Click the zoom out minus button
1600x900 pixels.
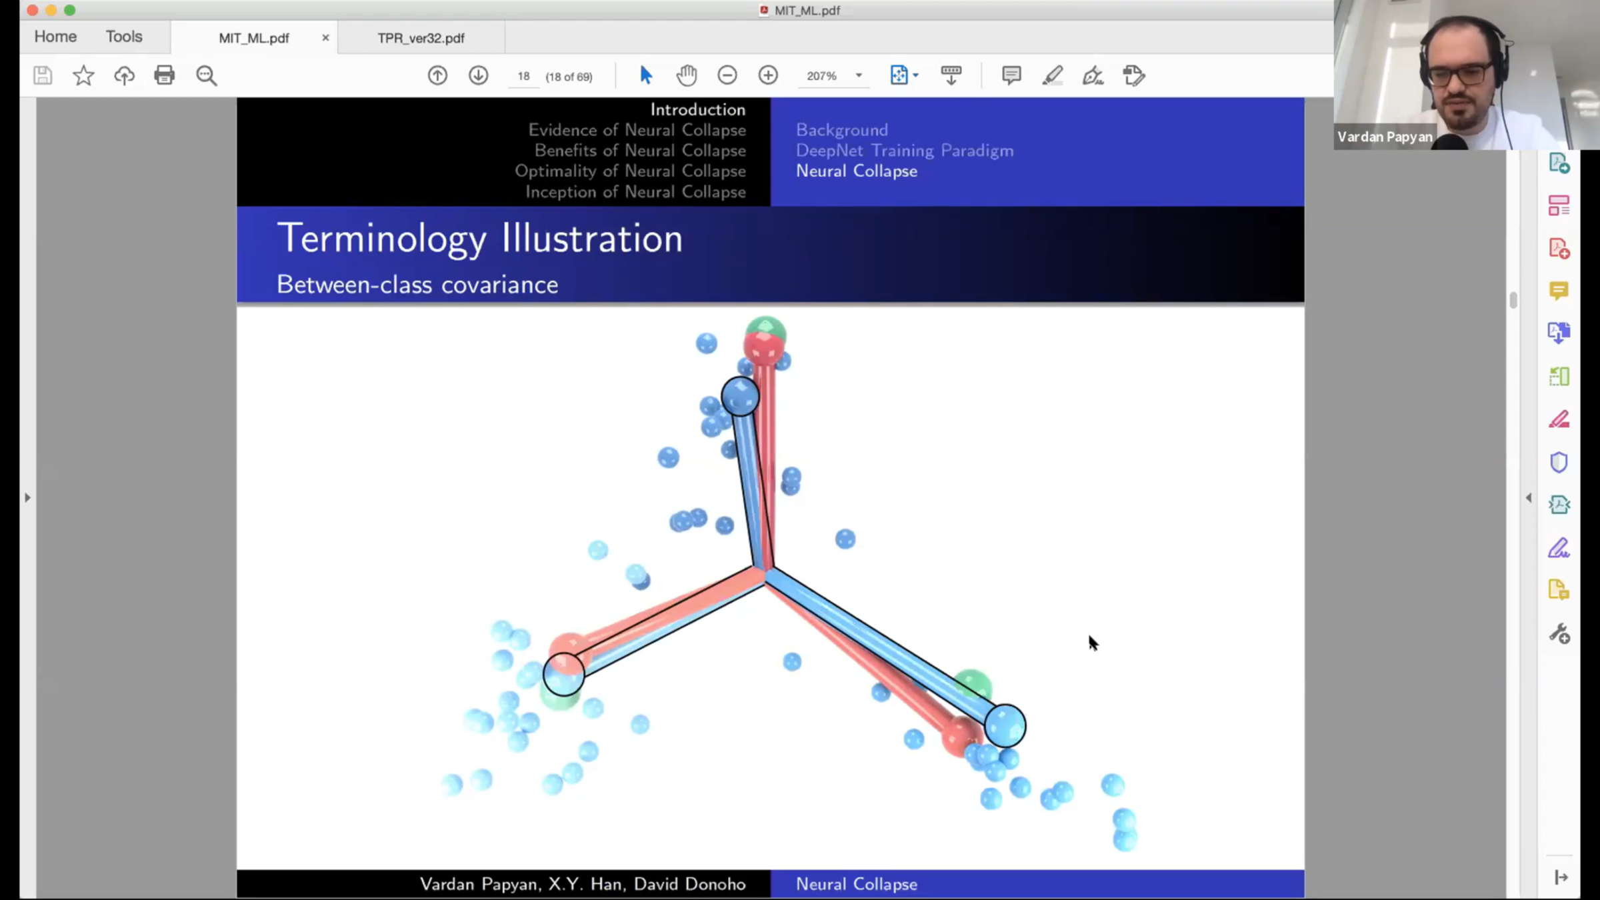coord(727,75)
